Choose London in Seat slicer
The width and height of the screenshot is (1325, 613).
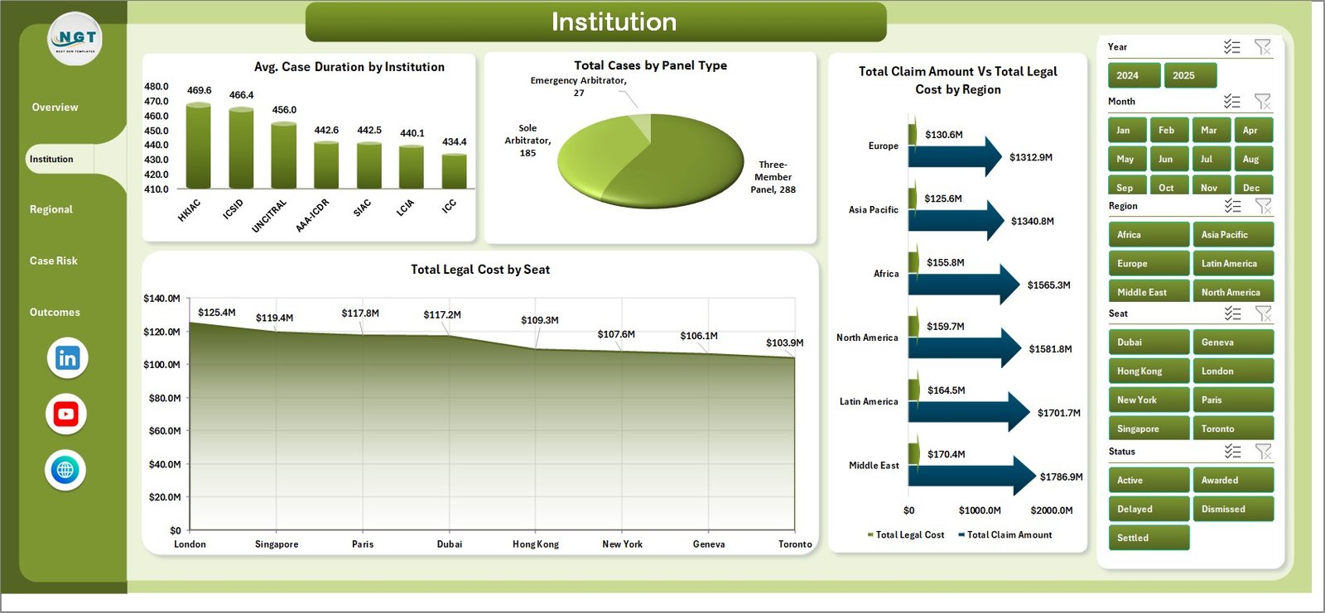(1233, 371)
